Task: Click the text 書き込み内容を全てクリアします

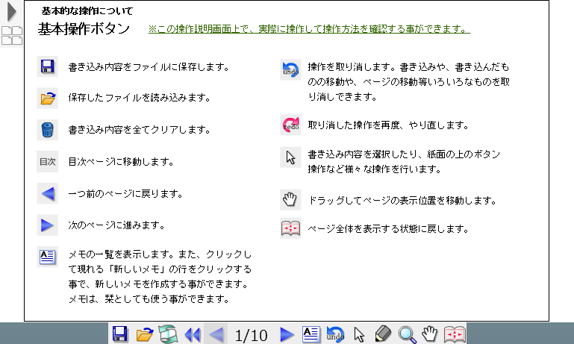Action: 140,130
